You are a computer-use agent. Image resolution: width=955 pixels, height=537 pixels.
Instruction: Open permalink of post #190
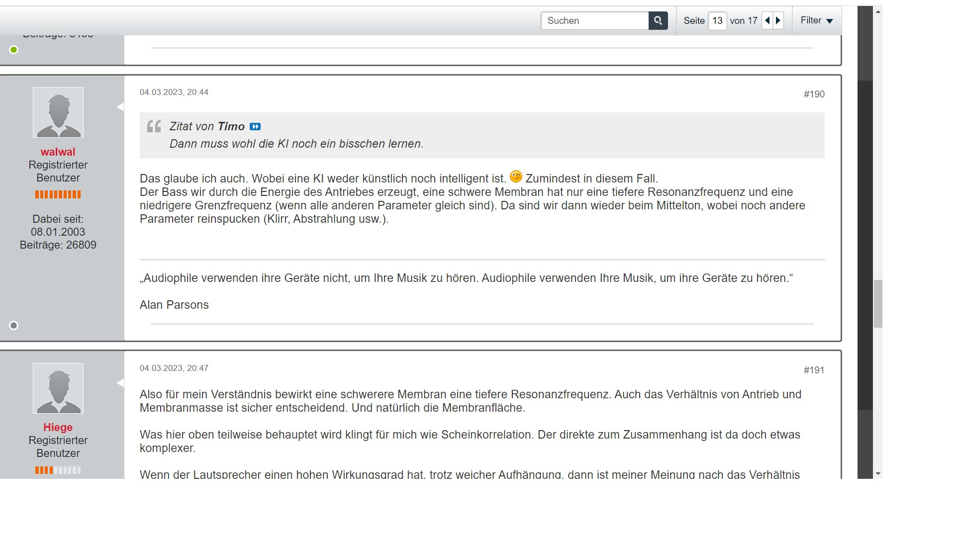[x=814, y=94]
